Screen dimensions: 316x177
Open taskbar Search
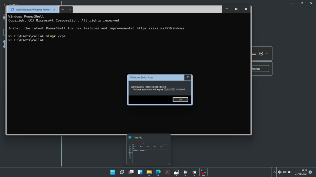point(122,172)
